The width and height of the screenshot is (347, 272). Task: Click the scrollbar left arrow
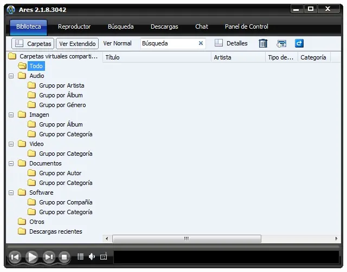107,238
